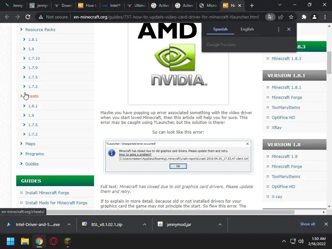Go back to the previous page

7,17
